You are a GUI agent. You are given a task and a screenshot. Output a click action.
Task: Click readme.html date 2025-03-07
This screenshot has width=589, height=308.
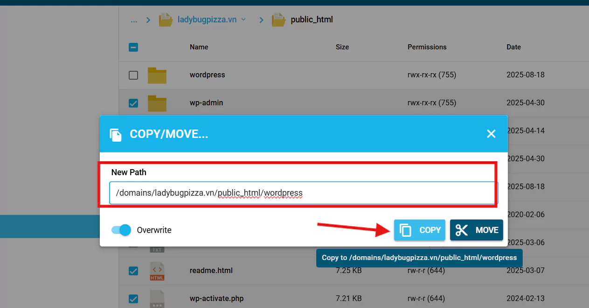click(526, 271)
